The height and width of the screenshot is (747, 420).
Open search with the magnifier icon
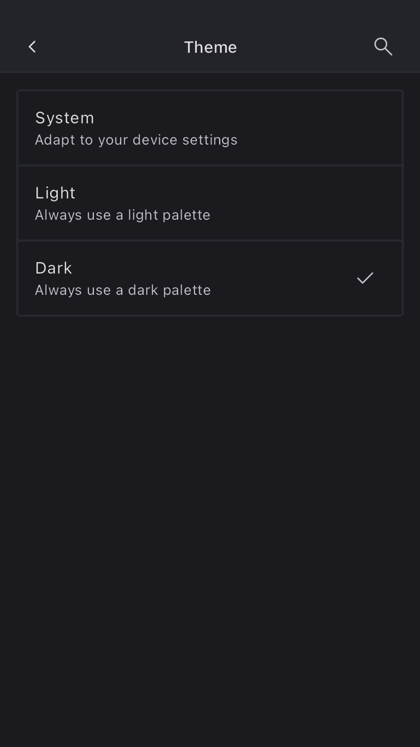click(383, 47)
